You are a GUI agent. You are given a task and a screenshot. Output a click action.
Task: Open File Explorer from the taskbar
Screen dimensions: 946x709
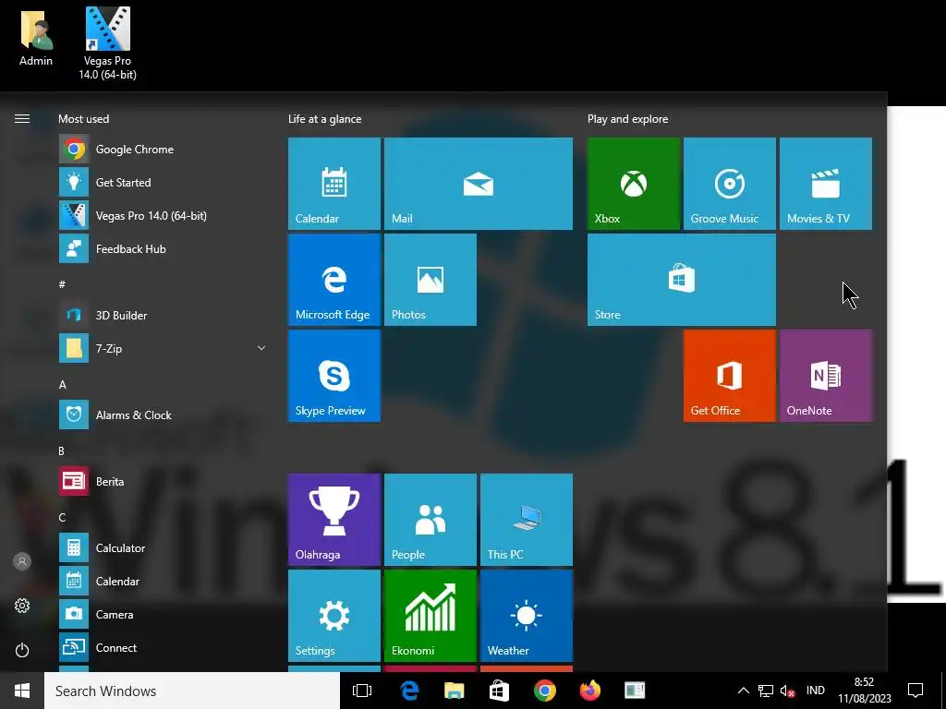click(x=455, y=691)
